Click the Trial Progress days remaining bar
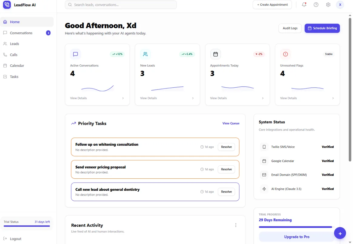The height and width of the screenshot is (244, 353). tap(295, 227)
